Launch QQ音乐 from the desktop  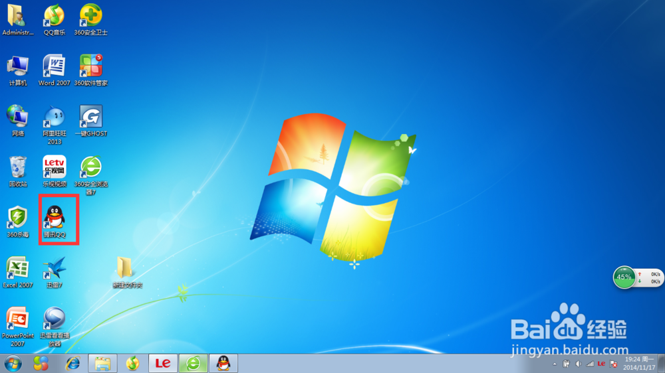pos(55,19)
